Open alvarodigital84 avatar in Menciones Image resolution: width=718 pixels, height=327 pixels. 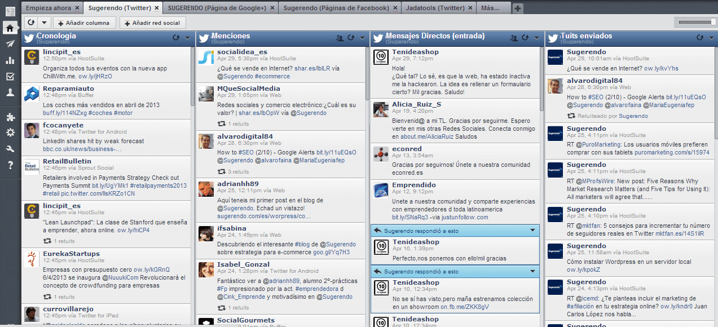(x=206, y=141)
